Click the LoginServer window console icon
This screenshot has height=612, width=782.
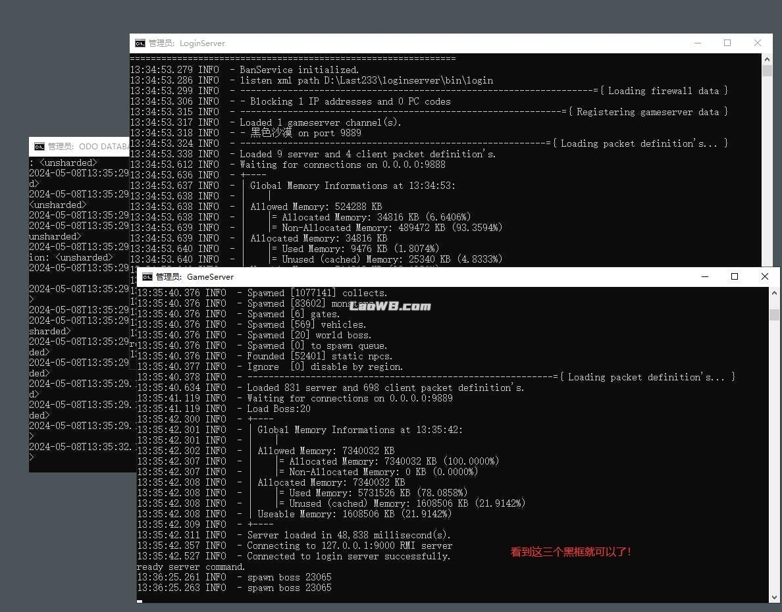(x=140, y=43)
